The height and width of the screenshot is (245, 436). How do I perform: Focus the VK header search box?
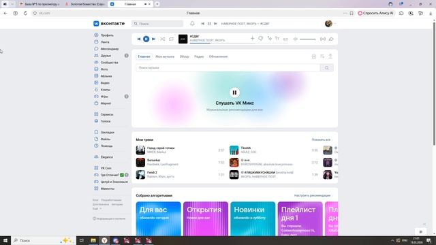point(157,24)
